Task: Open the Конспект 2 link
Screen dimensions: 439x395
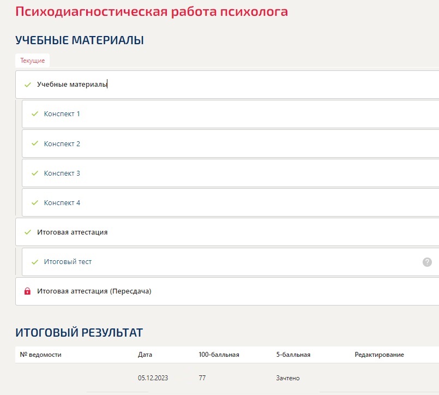Action: point(62,143)
